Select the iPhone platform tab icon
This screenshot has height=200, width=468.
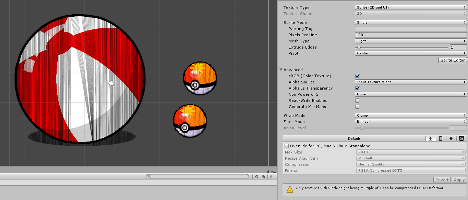click(x=441, y=138)
